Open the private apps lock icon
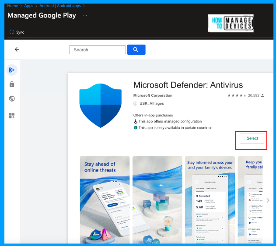276x246 pixels. (12, 84)
